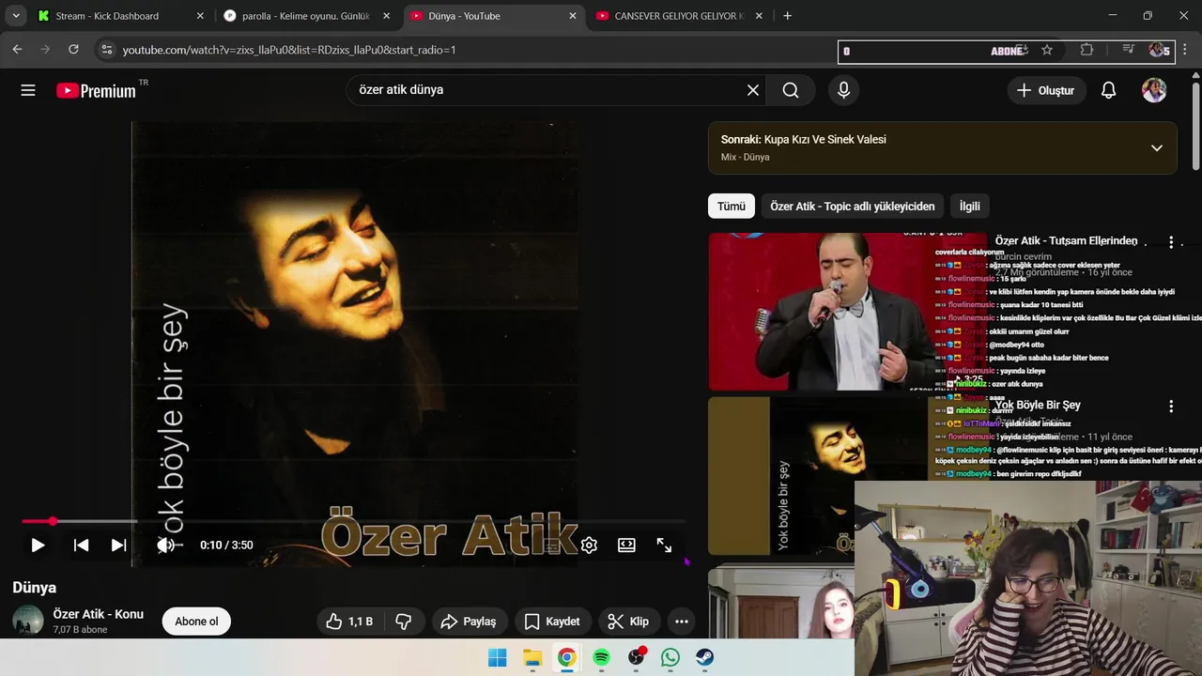Select the İlgili filter chip
Viewport: 1202px width, 676px height.
click(970, 207)
